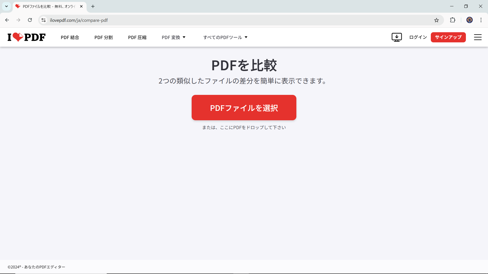Open the Chrome three-dot menu
488x274 pixels.
pos(481,20)
